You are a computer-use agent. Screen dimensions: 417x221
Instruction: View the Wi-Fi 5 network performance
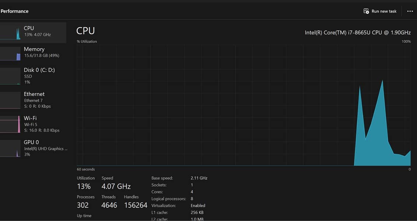[x=30, y=124]
